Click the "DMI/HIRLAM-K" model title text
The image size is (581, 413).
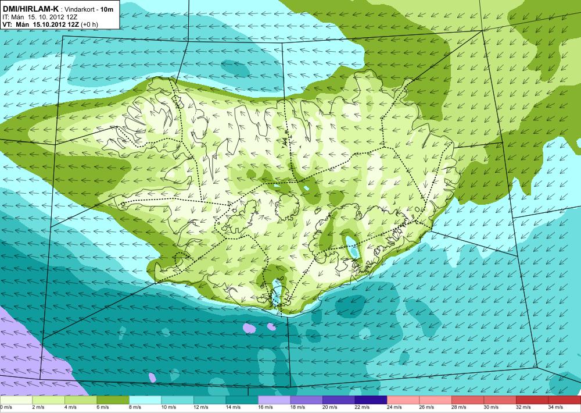[x=30, y=9]
